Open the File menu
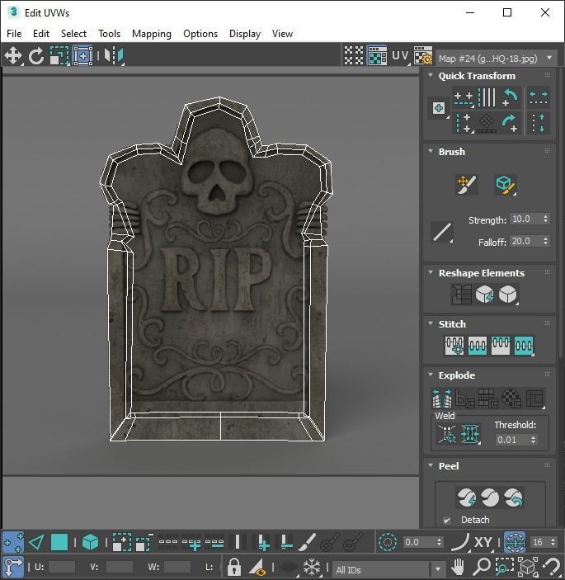Image resolution: width=565 pixels, height=580 pixels. [14, 34]
